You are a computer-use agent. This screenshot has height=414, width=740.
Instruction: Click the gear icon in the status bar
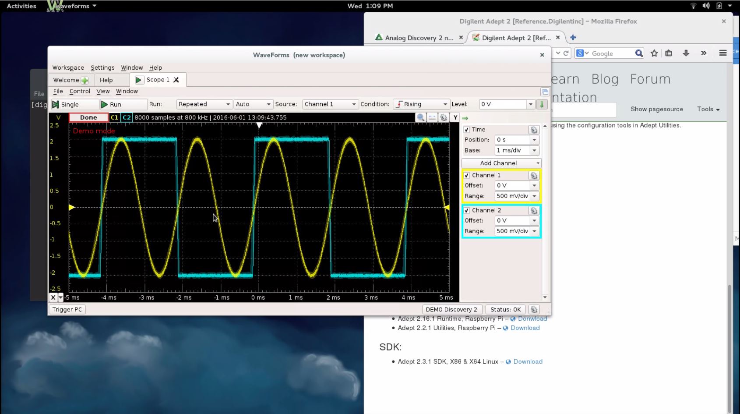(x=533, y=309)
